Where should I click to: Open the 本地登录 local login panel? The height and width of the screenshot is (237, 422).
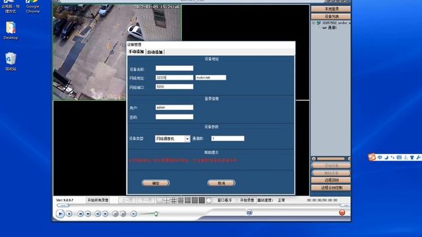tap(331, 9)
